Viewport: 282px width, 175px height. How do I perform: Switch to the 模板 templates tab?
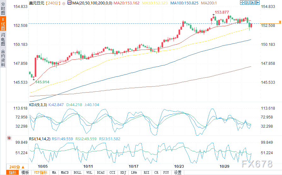[25, 172]
